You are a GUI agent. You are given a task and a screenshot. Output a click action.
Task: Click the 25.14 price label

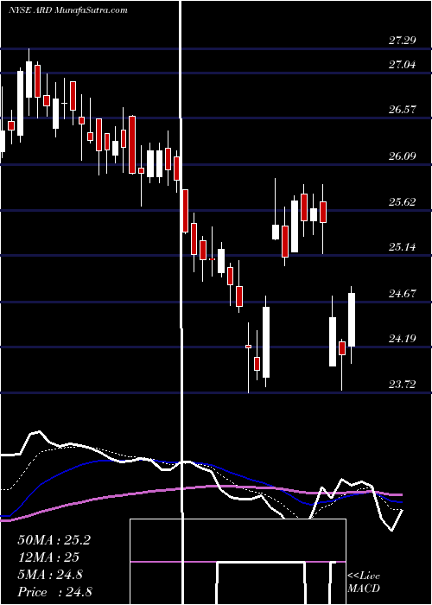403,246
